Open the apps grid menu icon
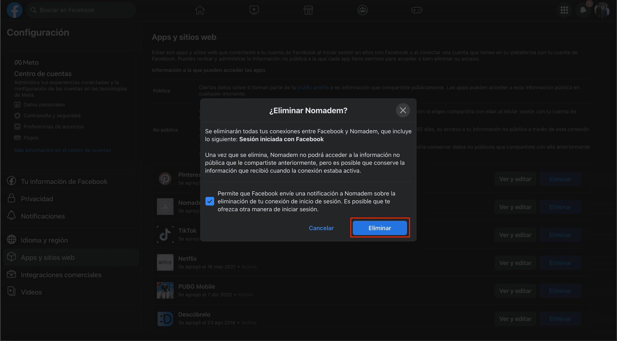 tap(564, 10)
